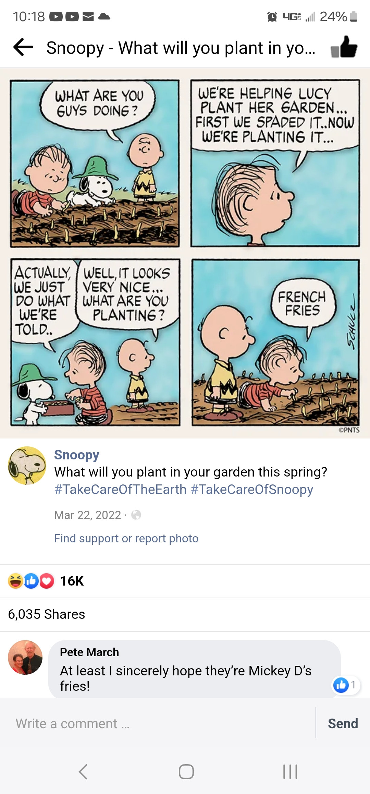The width and height of the screenshot is (370, 794).
Task: View the heart love reaction icon
Action: [47, 581]
